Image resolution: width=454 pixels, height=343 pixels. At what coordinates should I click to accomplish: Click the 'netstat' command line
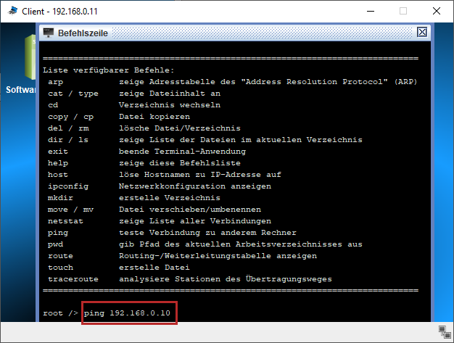pos(65,221)
